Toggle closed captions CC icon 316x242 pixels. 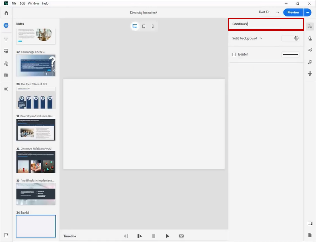point(181,236)
